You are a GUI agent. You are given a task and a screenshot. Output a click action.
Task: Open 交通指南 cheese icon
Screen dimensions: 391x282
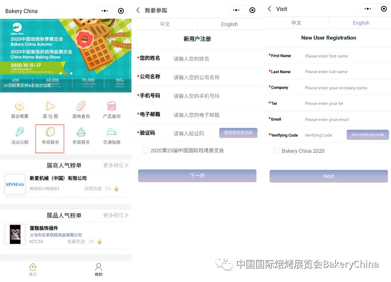tap(111, 132)
